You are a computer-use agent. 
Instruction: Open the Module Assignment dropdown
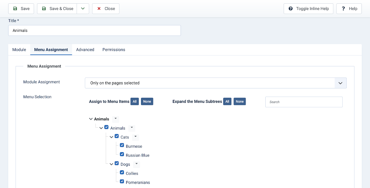(x=215, y=83)
